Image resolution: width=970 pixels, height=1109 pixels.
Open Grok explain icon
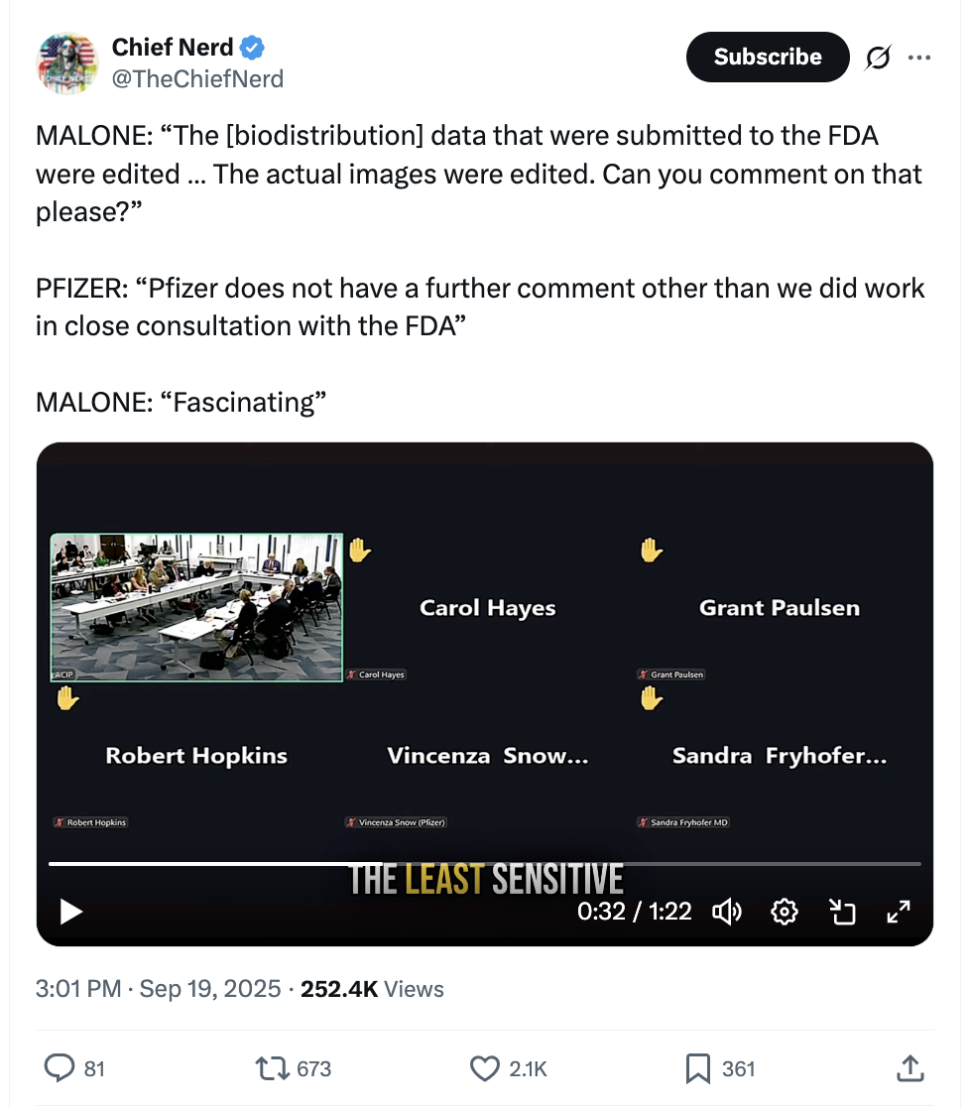(878, 58)
